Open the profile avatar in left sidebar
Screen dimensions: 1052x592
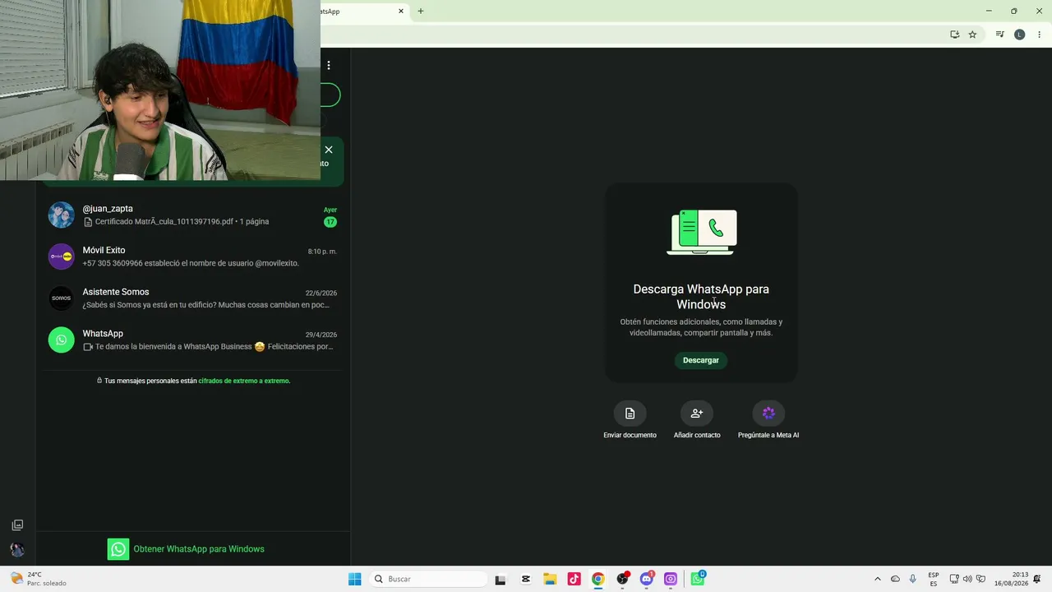tap(17, 550)
